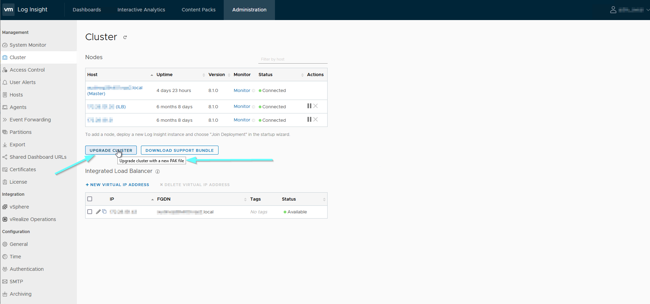Viewport: 650px width, 304px height.
Task: Switch to Dashboards tab
Action: tap(87, 10)
